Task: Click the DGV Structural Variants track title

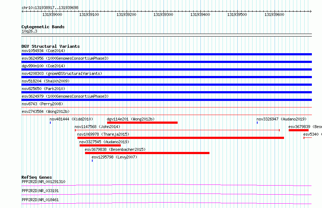Action: click(51, 46)
